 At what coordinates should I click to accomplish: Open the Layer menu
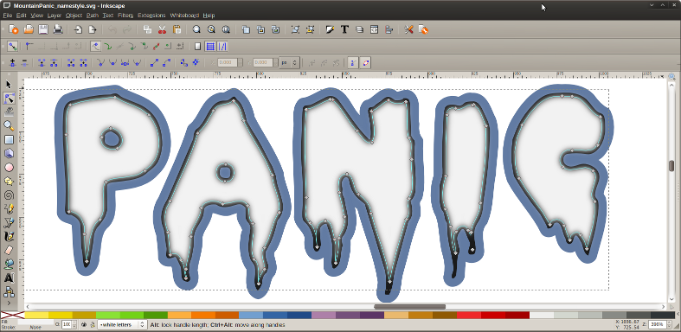[55, 16]
